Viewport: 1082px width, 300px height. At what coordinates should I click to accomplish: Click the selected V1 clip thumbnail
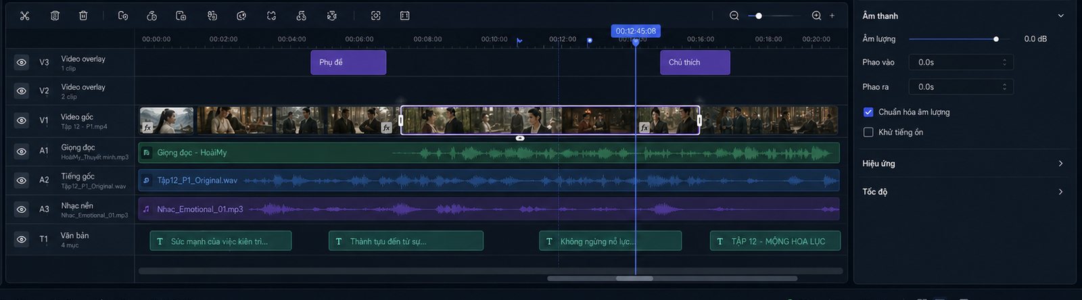550,120
